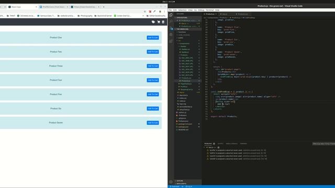Viewport: 335px width, 188px height.
Task: Close the React App browser tab
Action: click(x=36, y=7)
